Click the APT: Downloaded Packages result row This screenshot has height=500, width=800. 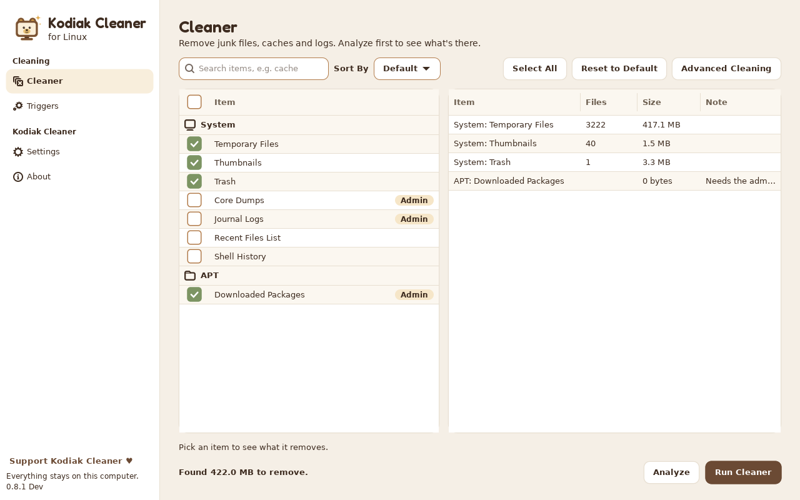[614, 181]
